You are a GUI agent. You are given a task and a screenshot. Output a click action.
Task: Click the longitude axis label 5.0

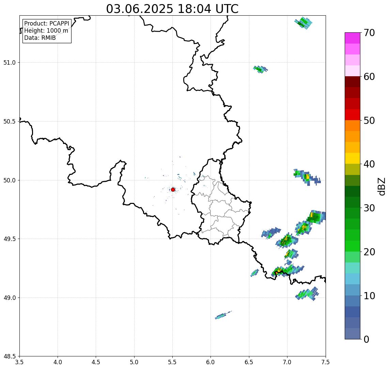point(134,362)
